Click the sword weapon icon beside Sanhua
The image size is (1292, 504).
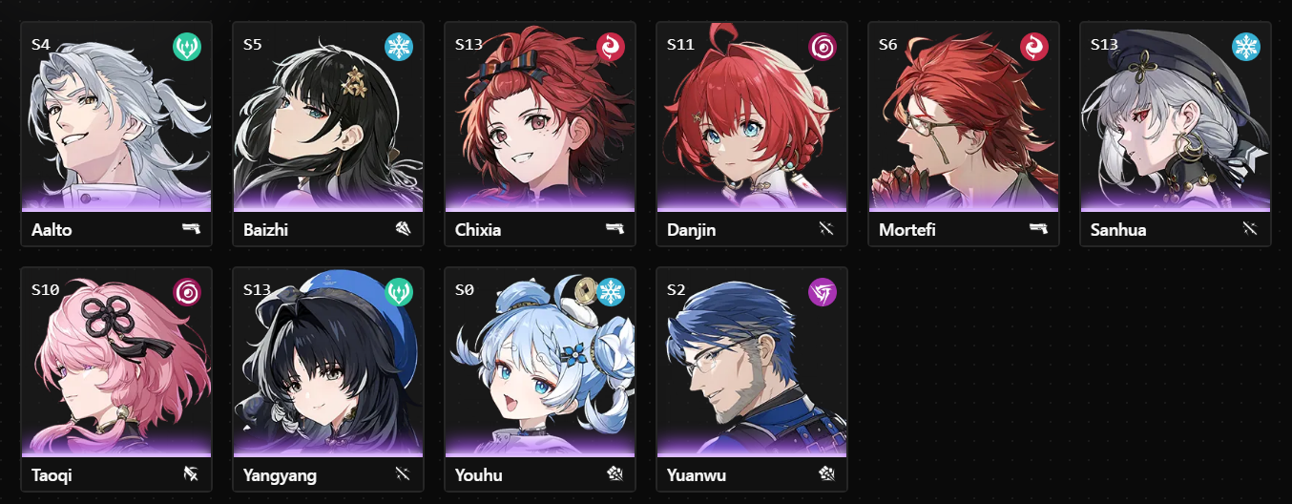[x=1250, y=229]
